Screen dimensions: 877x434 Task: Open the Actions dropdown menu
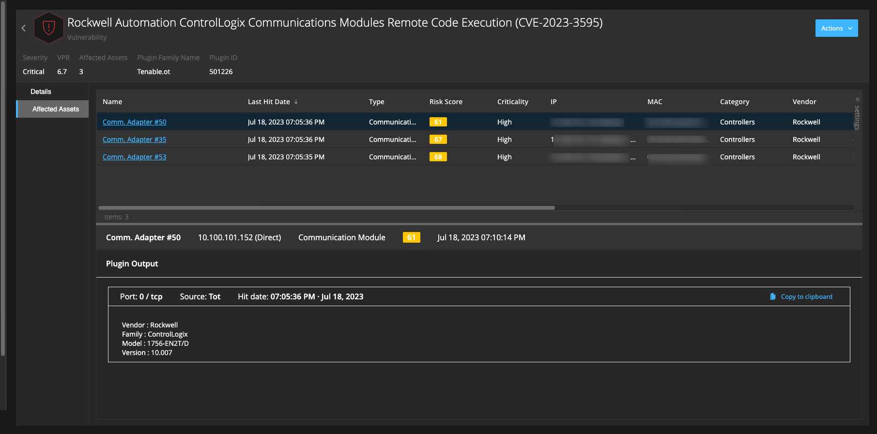click(836, 28)
